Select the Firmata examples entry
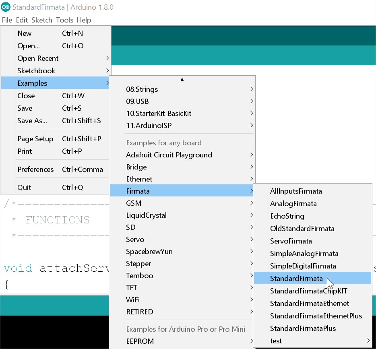 pos(182,191)
